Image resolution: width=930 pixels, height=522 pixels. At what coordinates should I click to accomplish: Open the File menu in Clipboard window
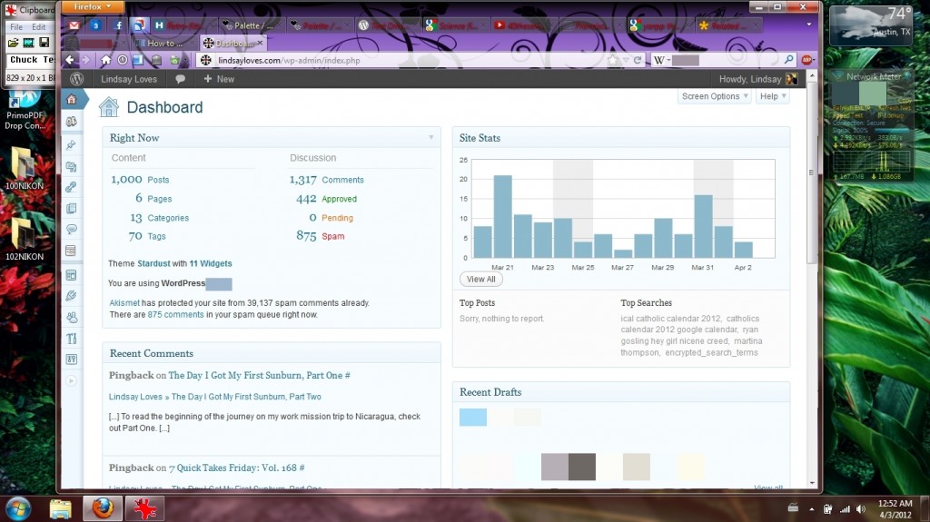tap(16, 27)
